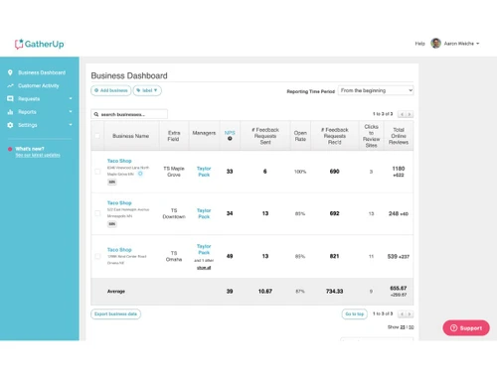Open Aaron's user account dropdown

(x=461, y=44)
